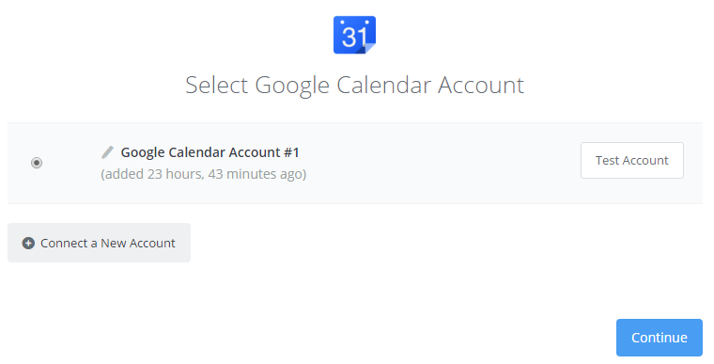This screenshot has height=364, width=714.
Task: Click the plus circle icon
Action: tap(28, 243)
